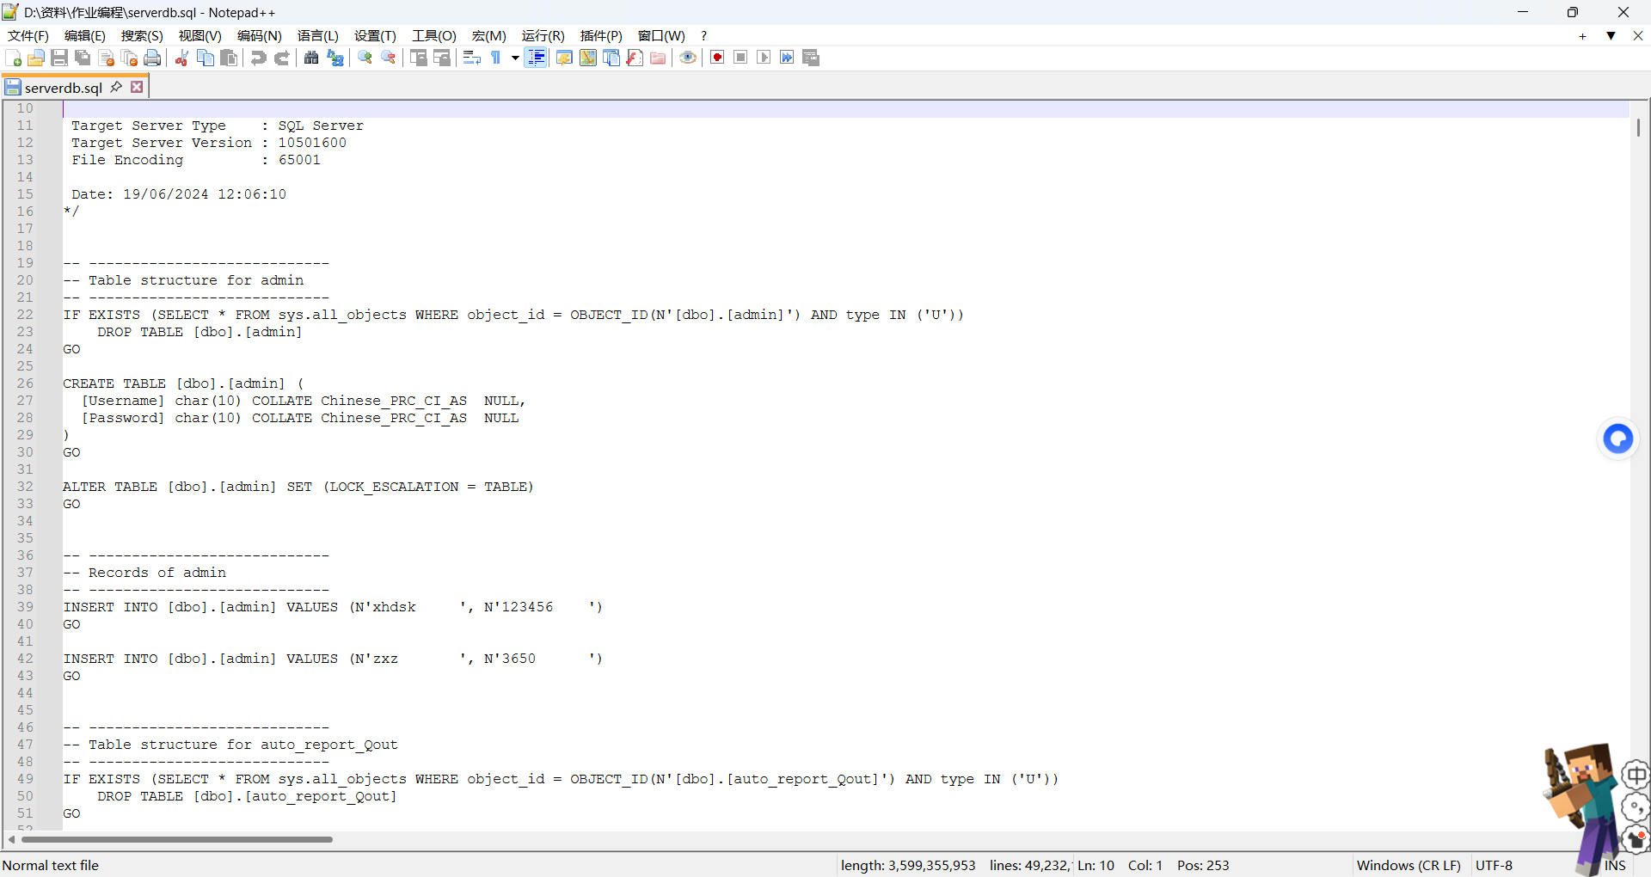
Task: Create a new document
Action: click(x=13, y=58)
